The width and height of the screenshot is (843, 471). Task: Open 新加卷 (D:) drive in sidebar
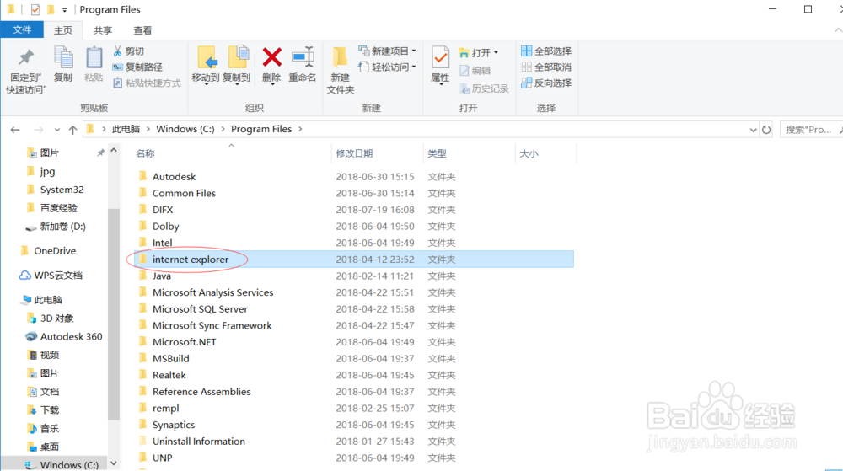tap(56, 227)
